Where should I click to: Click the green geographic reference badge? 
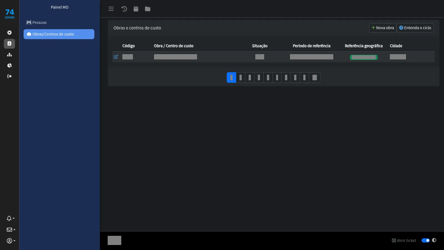point(364,57)
